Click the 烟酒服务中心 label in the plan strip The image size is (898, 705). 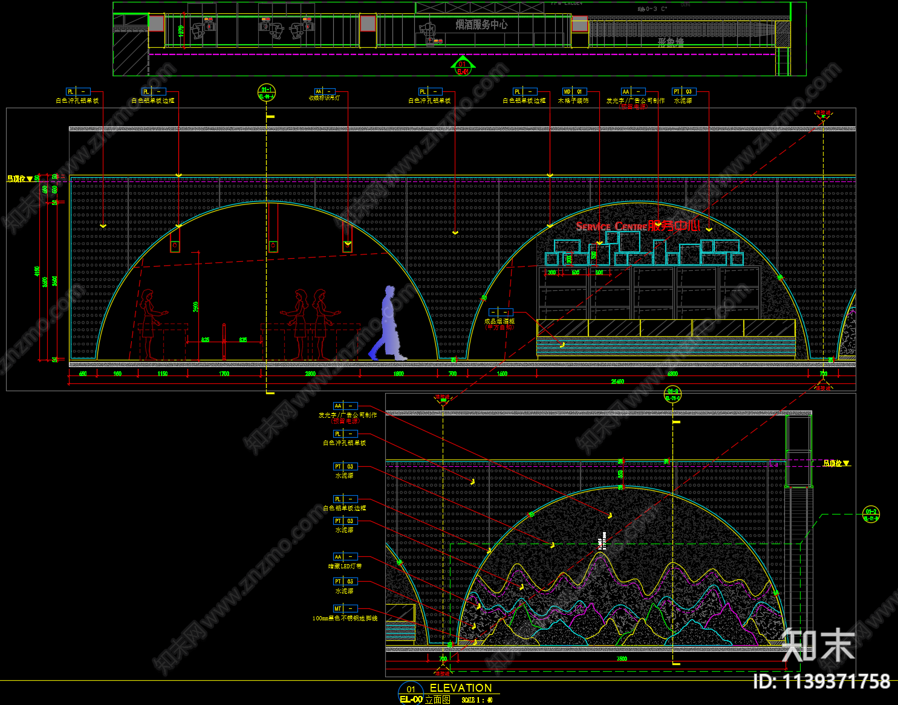click(x=481, y=25)
